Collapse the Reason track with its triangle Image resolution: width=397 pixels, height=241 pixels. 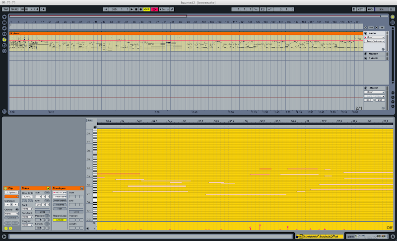pos(366,53)
